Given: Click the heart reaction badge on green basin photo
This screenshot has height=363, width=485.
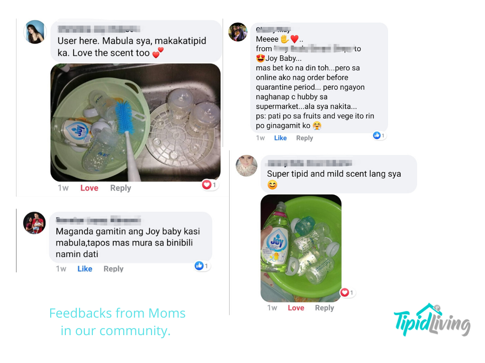Looking at the screenshot, I should click(x=347, y=292).
